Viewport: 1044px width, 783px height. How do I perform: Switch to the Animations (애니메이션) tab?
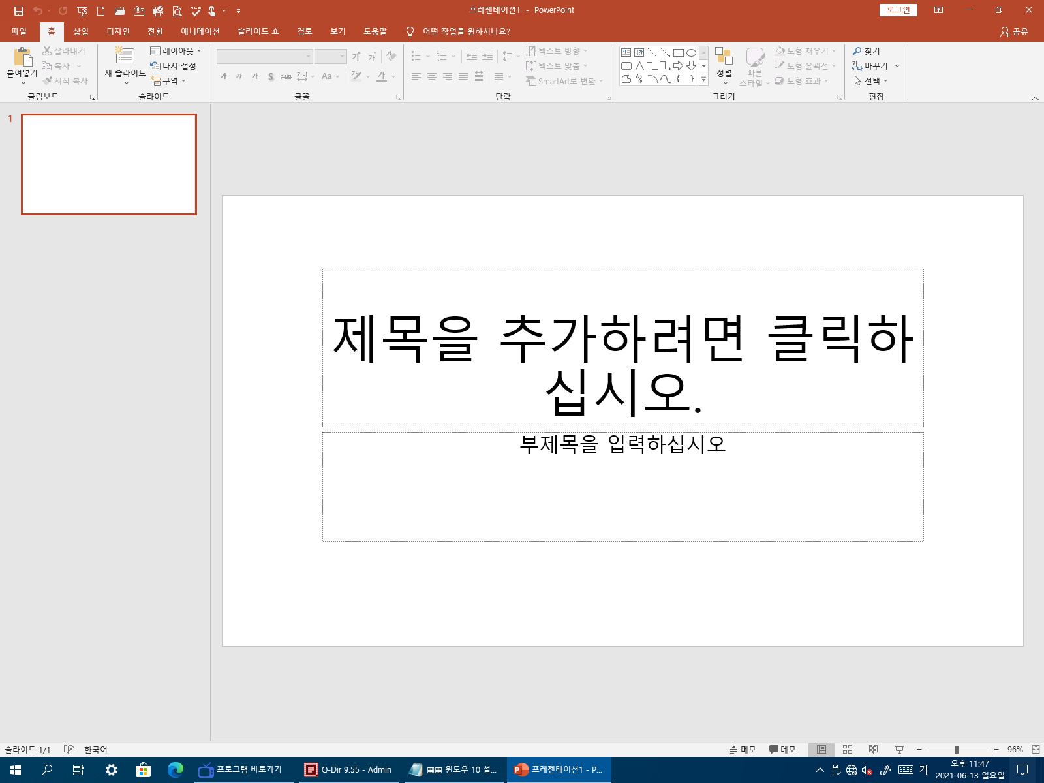click(200, 31)
